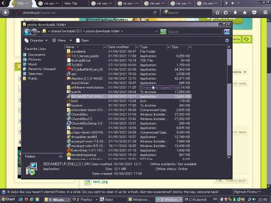271x203 pixels.
Task: Launch Internet Explorer from quick launch
Action: point(32,199)
